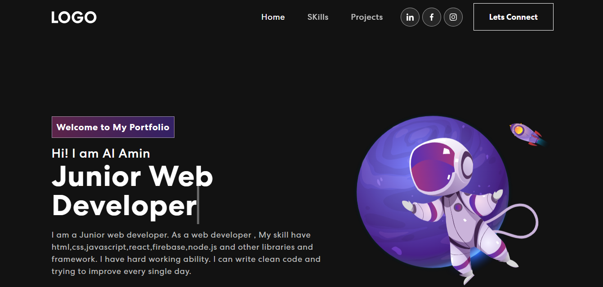Open the SKills nav item
This screenshot has width=603, height=287.
(318, 17)
